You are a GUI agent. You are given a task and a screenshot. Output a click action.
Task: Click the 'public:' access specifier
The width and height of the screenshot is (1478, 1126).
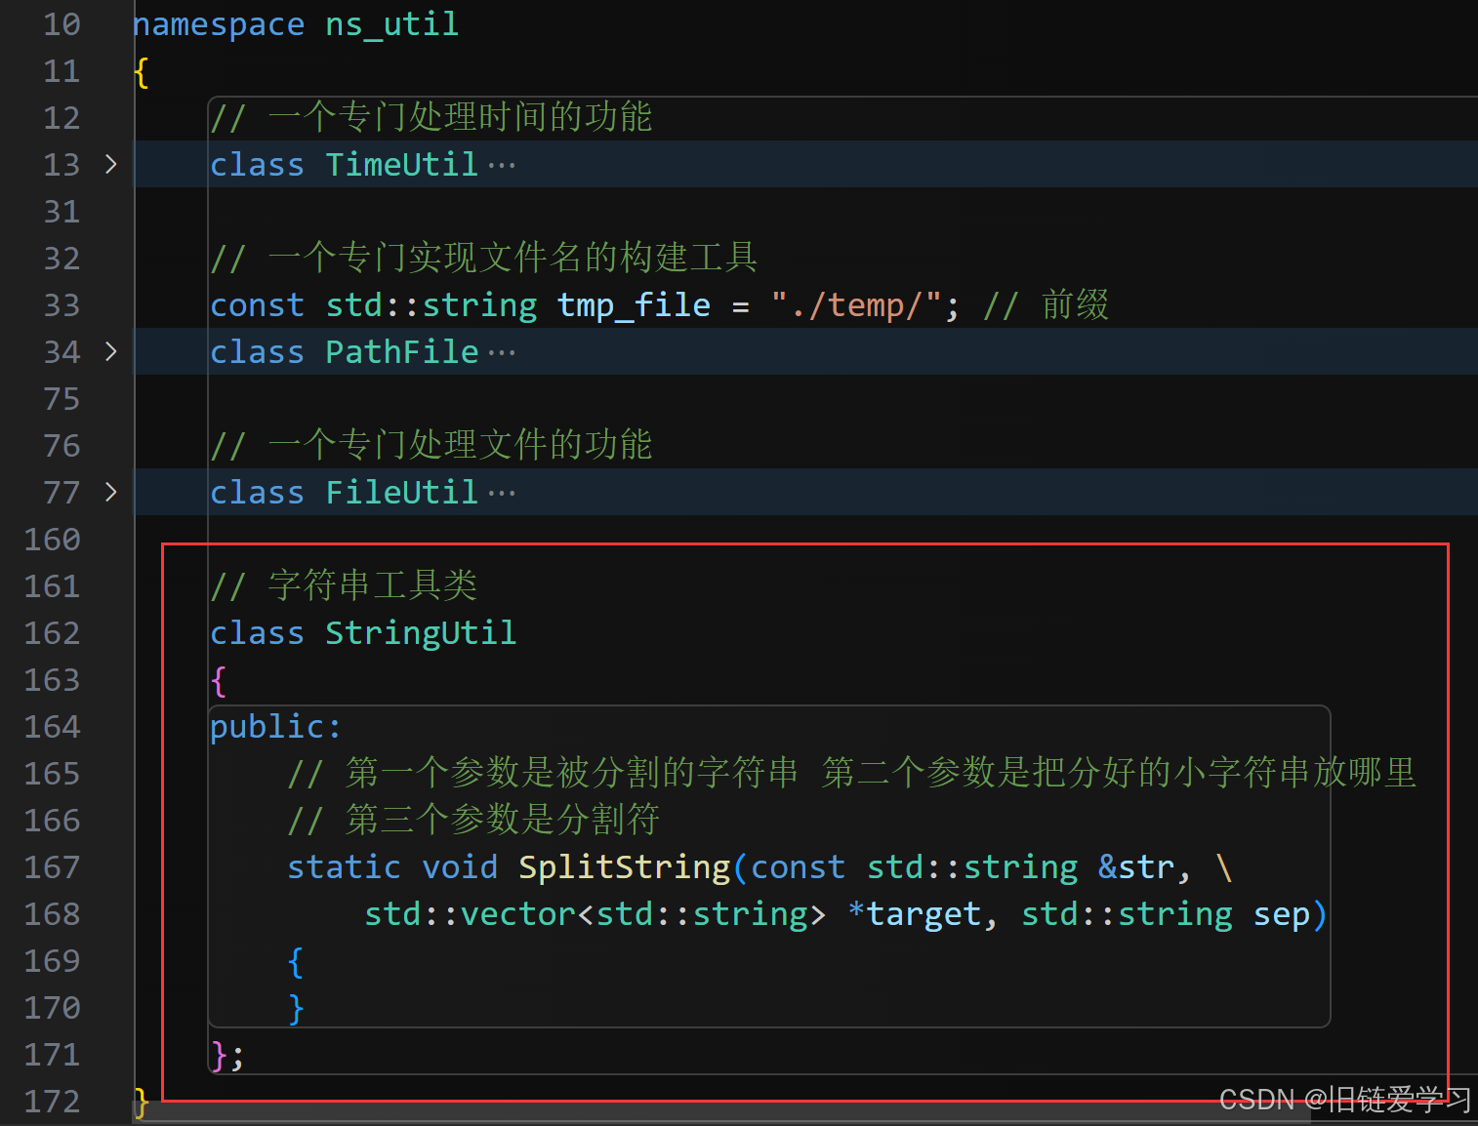coord(275,727)
